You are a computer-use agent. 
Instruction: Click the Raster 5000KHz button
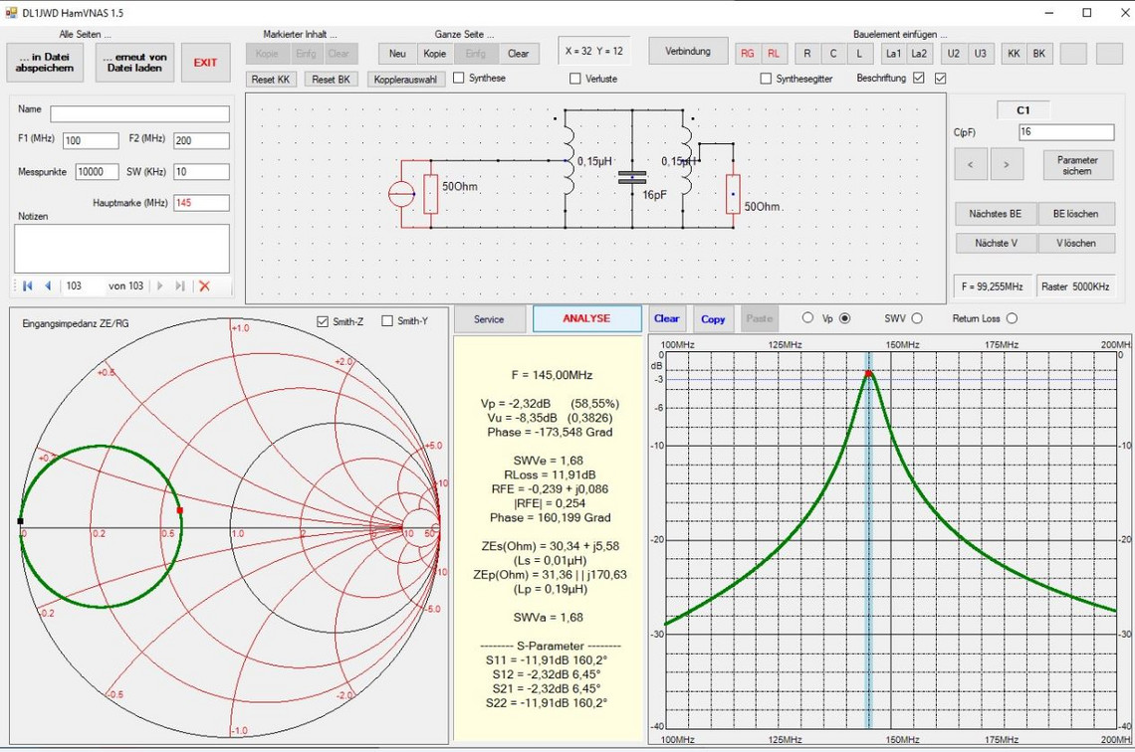pyautogui.click(x=1075, y=286)
